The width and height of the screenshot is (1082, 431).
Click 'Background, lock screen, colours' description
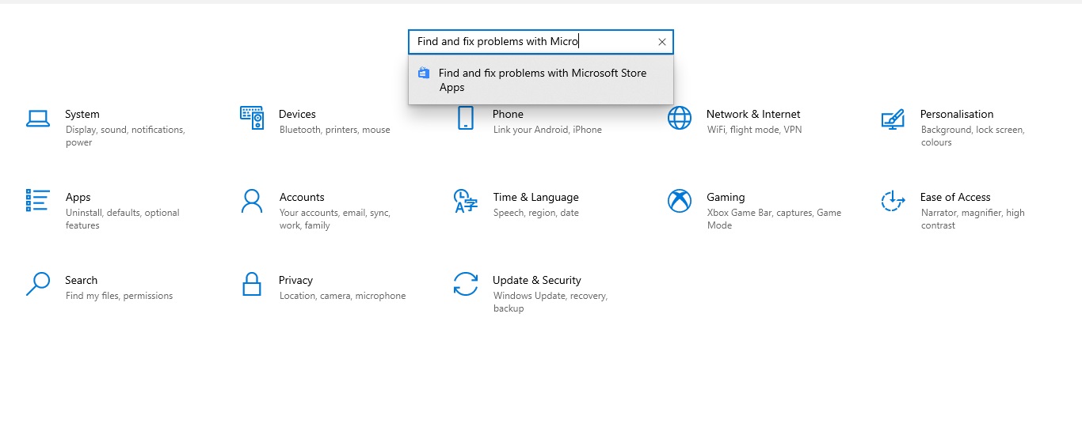(x=973, y=136)
